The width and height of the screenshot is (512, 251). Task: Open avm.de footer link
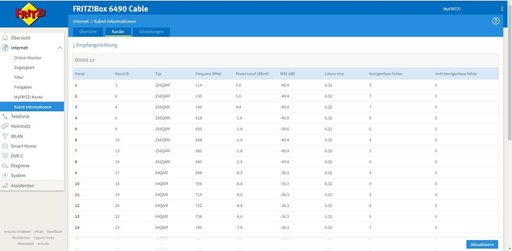(43, 244)
